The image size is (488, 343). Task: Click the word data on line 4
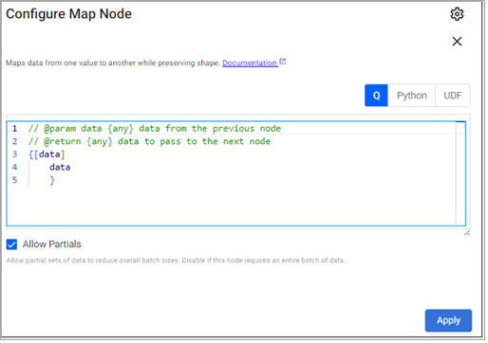click(x=60, y=167)
